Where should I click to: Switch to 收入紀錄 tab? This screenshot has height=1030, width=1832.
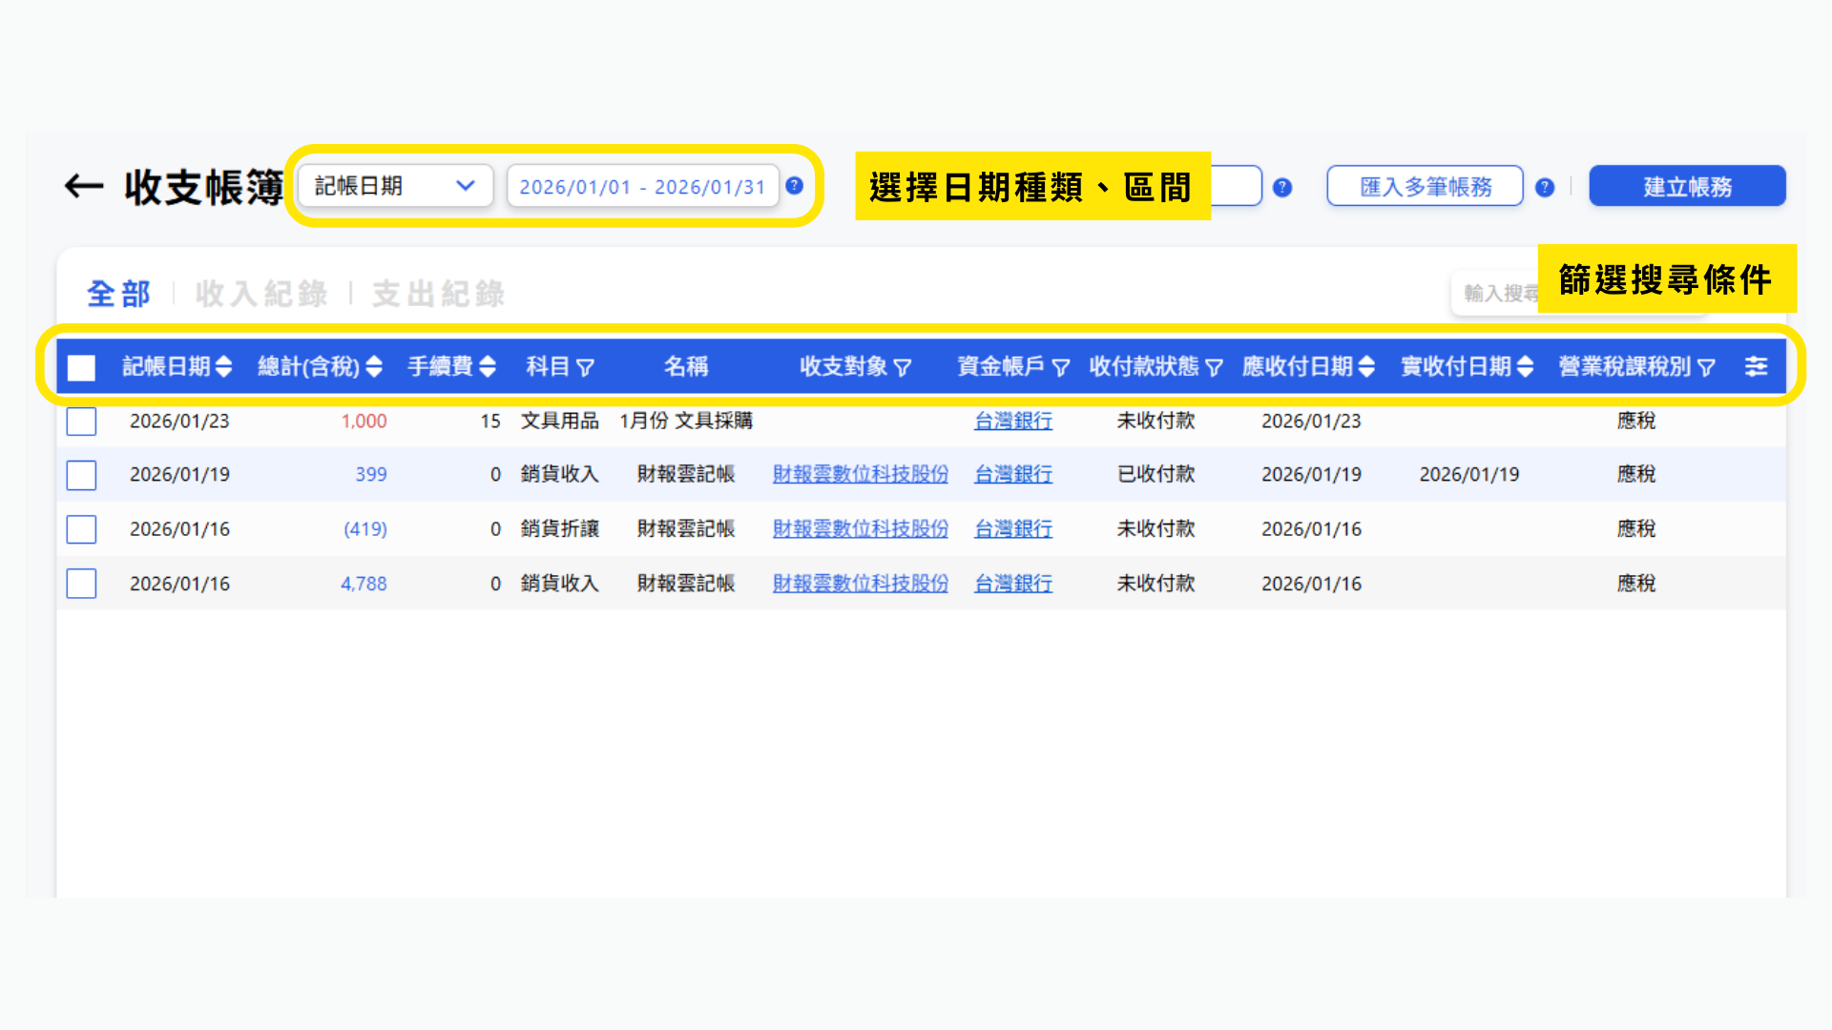pos(261,294)
